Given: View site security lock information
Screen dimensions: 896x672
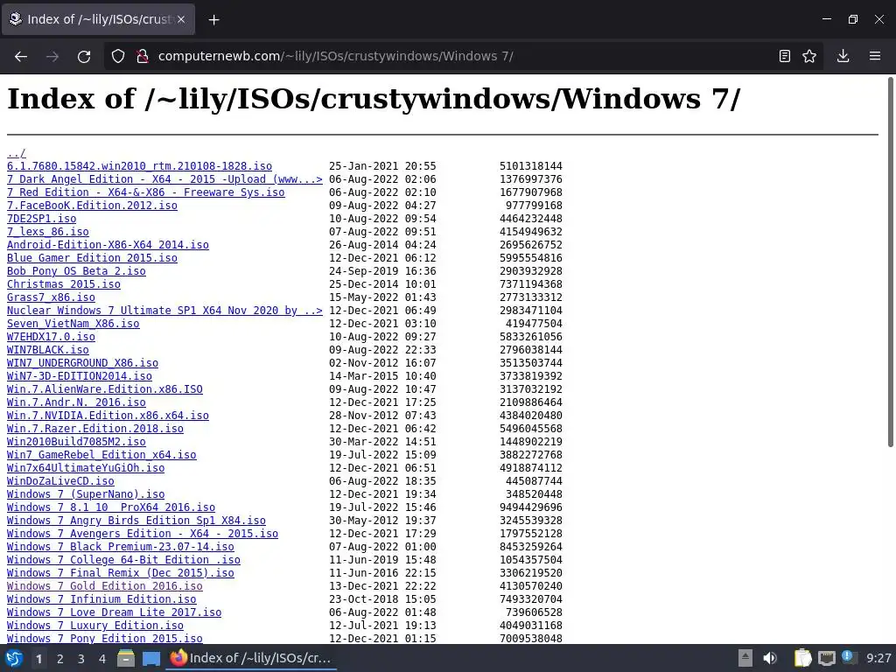Looking at the screenshot, I should coord(143,56).
